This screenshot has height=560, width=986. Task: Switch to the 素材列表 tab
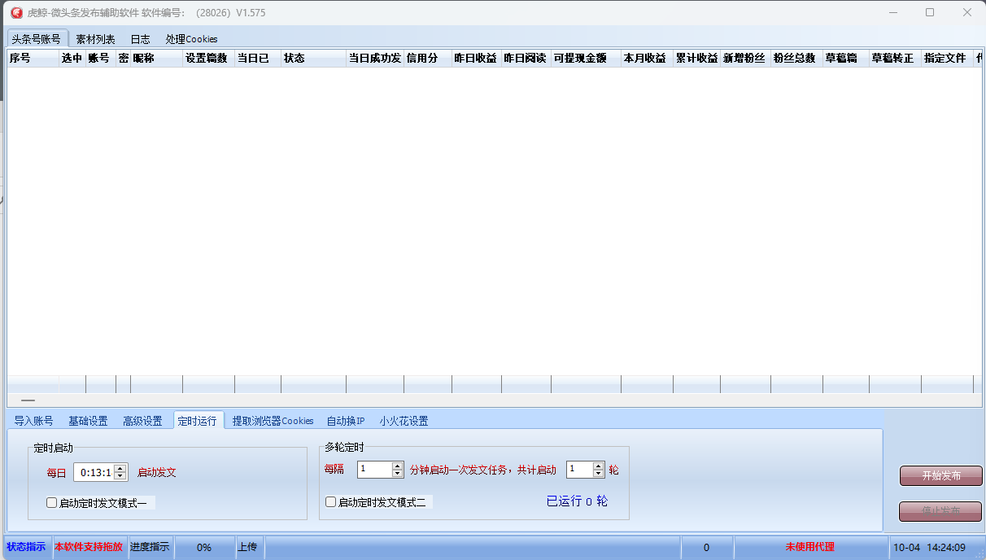(x=95, y=39)
